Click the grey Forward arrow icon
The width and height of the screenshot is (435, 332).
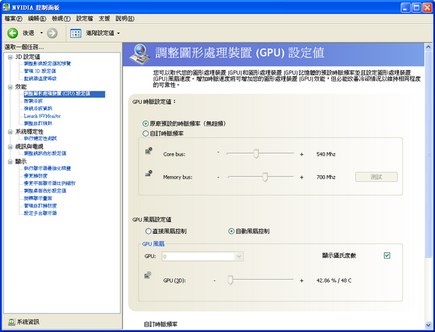52,33
